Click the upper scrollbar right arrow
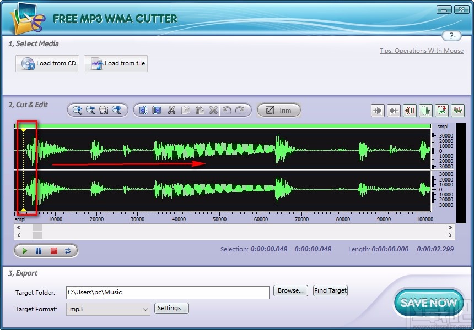 (x=450, y=228)
